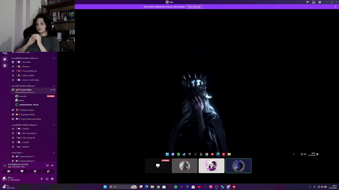Create channel in SES KANALLARI

[x=54, y=86]
